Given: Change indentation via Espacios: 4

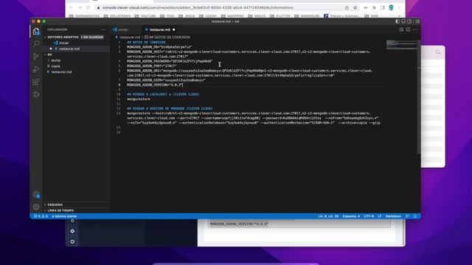Looking at the screenshot, I should pyautogui.click(x=351, y=216).
